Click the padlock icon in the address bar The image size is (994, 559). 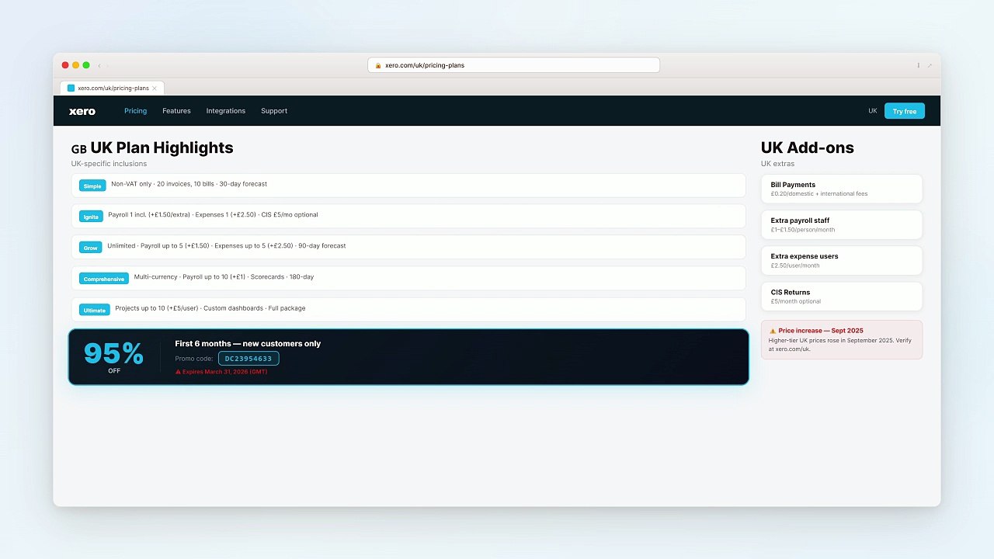[378, 65]
